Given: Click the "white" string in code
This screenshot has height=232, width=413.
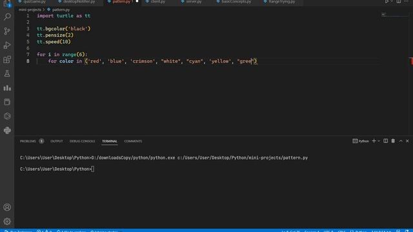Looking at the screenshot, I should (170, 61).
